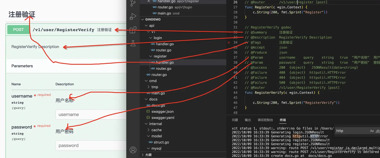Select the 终端 panel tab
Viewport: 380px width, 158px height.
point(283,120)
